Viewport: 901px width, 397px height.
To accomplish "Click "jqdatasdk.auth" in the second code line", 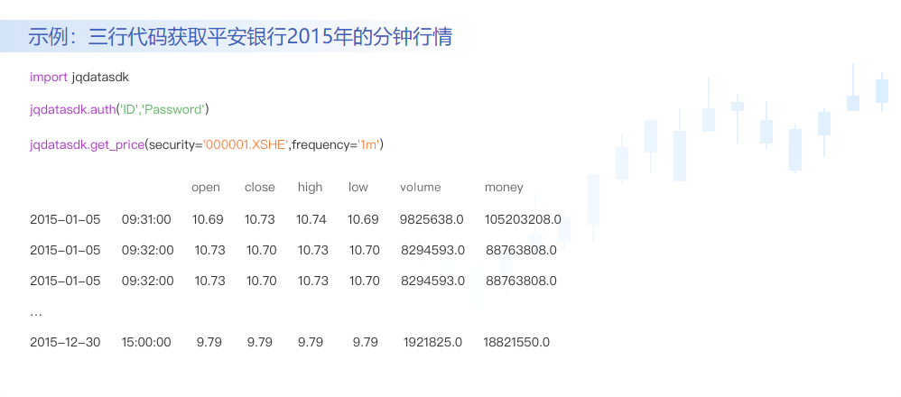I will 72,110.
